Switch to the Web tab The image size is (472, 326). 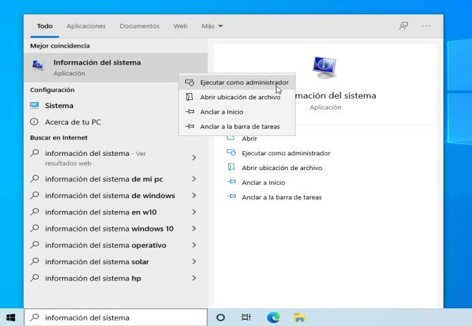[180, 26]
